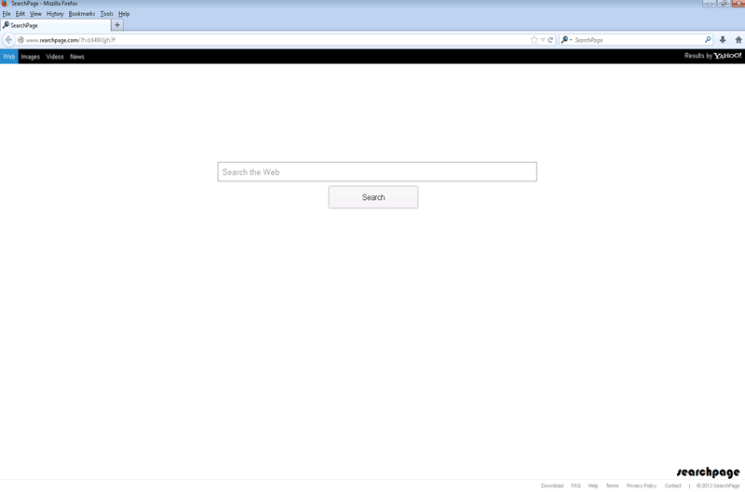Bookmark this page with the star icon
The image size is (745, 492).
pos(534,40)
